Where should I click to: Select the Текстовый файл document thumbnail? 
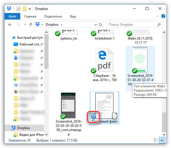coord(104,106)
